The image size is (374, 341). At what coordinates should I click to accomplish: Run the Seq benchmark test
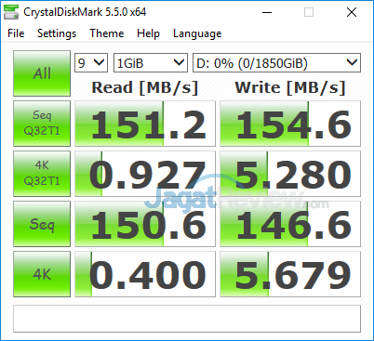click(x=42, y=224)
